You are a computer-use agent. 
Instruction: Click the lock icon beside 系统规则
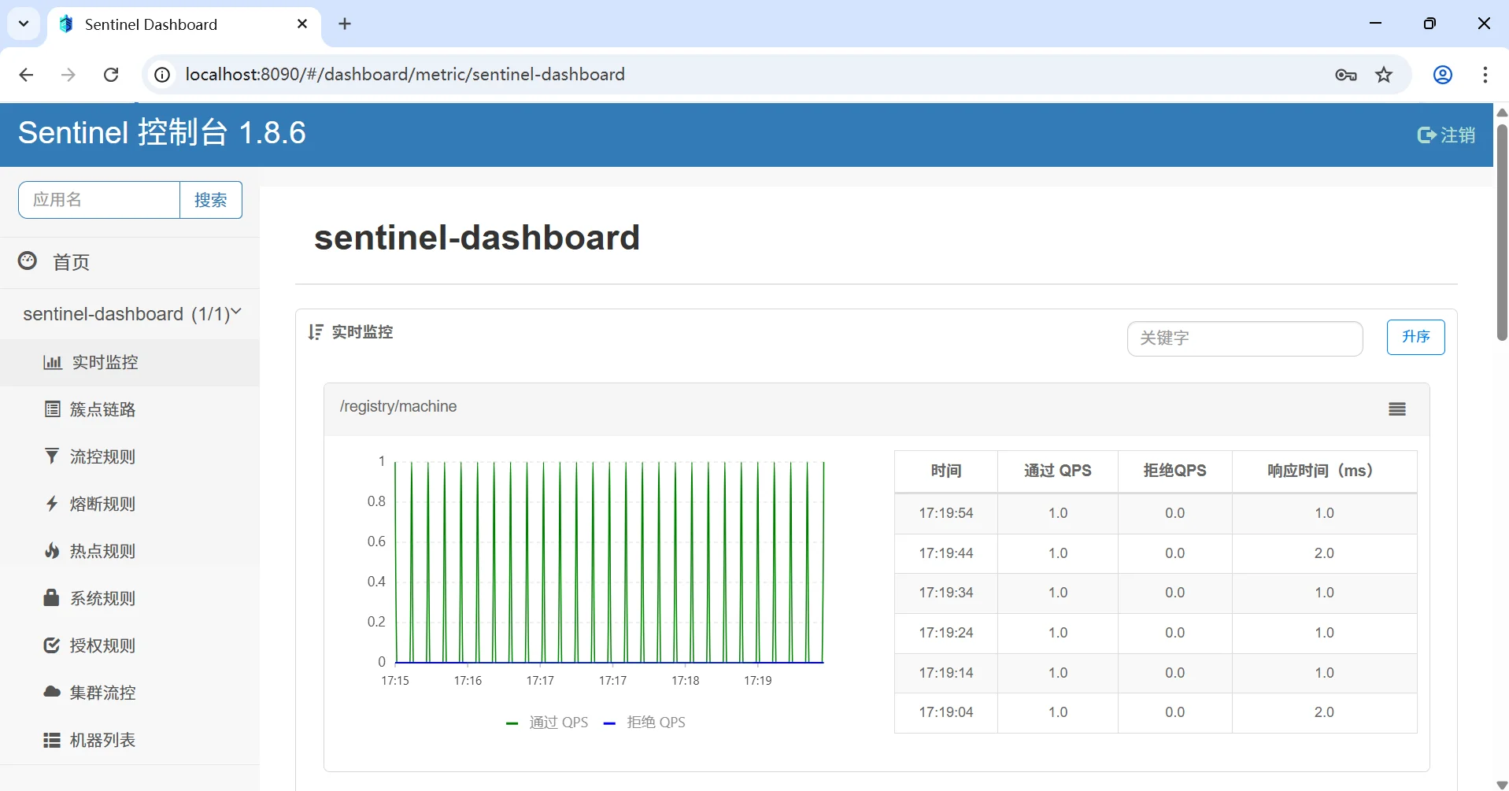(x=52, y=598)
